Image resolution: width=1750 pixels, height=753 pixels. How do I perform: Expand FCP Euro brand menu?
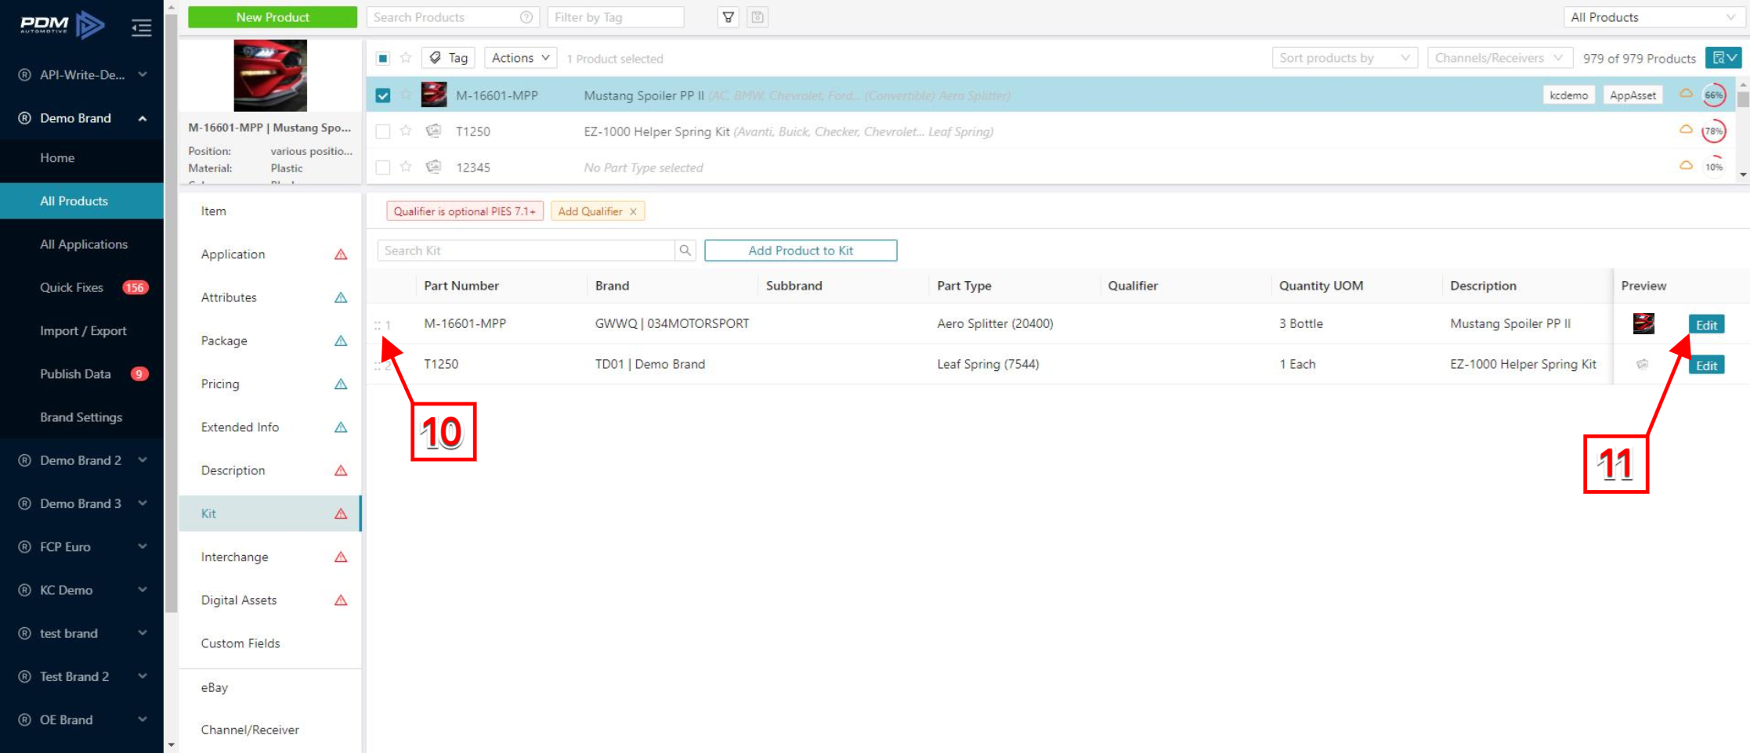click(82, 546)
